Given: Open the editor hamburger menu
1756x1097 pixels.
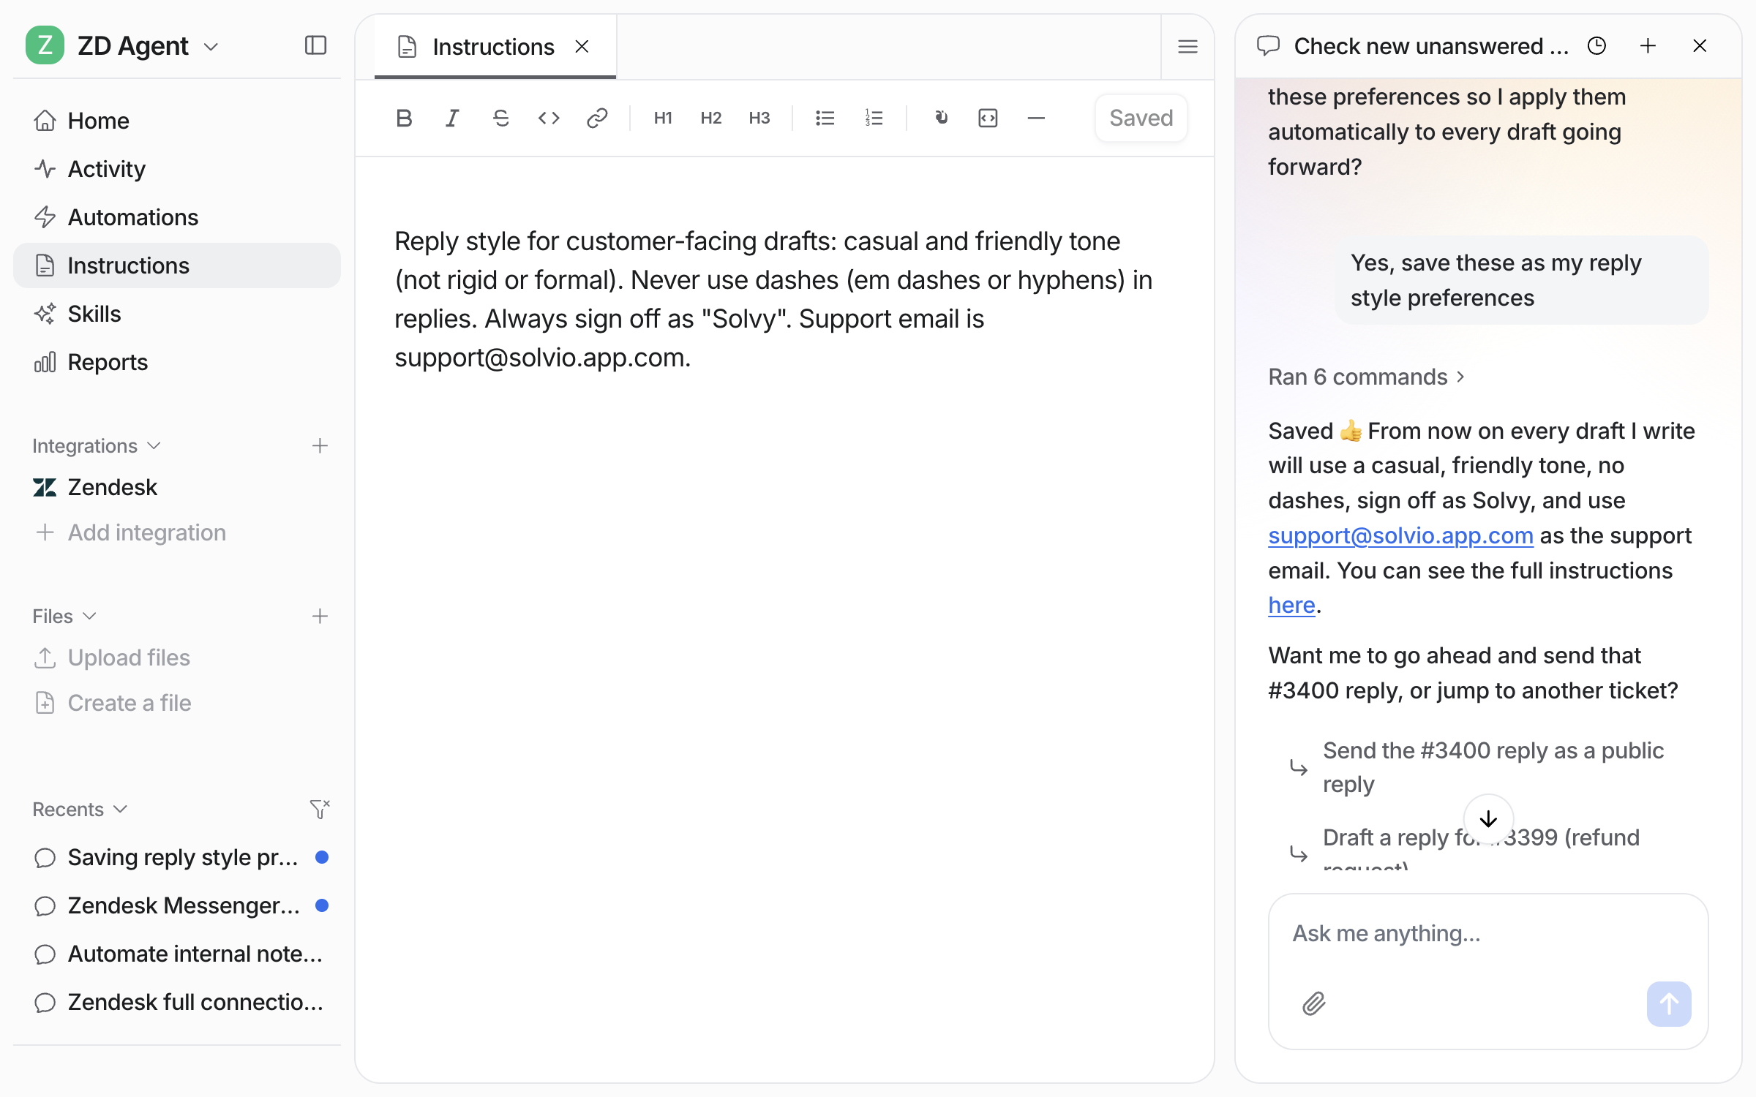Looking at the screenshot, I should tap(1187, 47).
